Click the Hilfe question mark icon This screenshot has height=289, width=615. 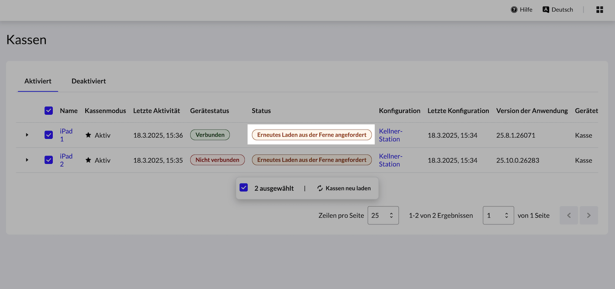[514, 10]
